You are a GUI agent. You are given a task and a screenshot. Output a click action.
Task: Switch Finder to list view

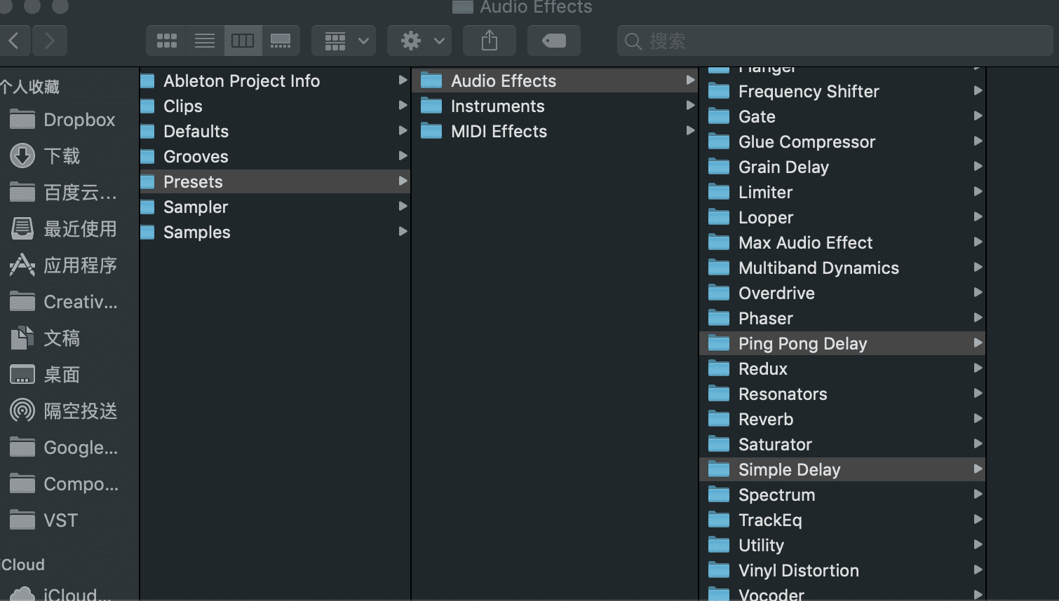(x=205, y=41)
